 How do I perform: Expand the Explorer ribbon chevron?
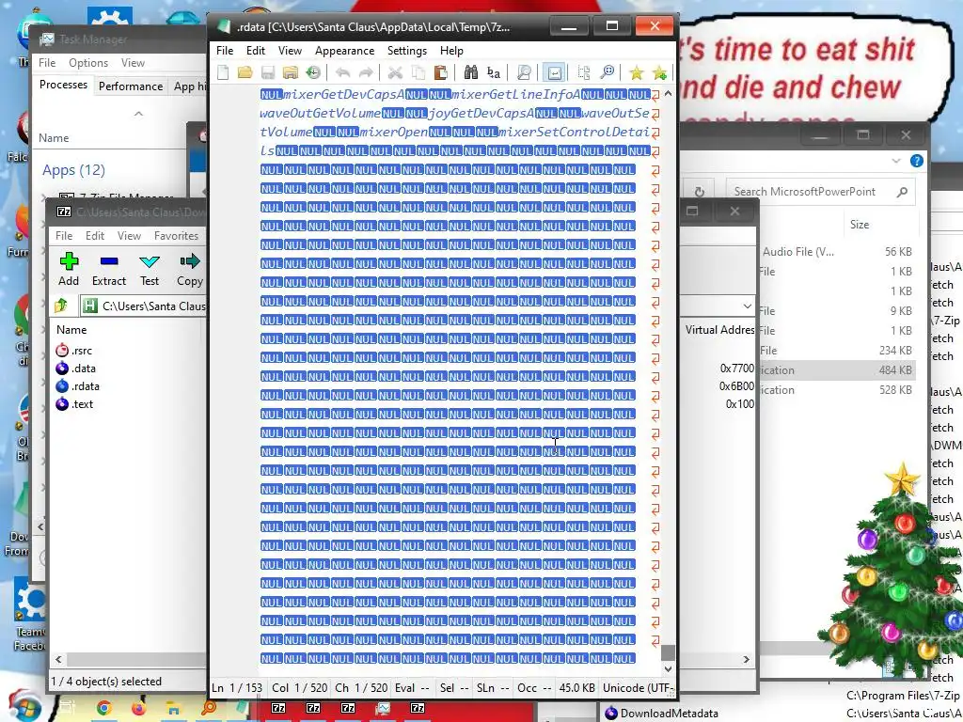coord(896,161)
